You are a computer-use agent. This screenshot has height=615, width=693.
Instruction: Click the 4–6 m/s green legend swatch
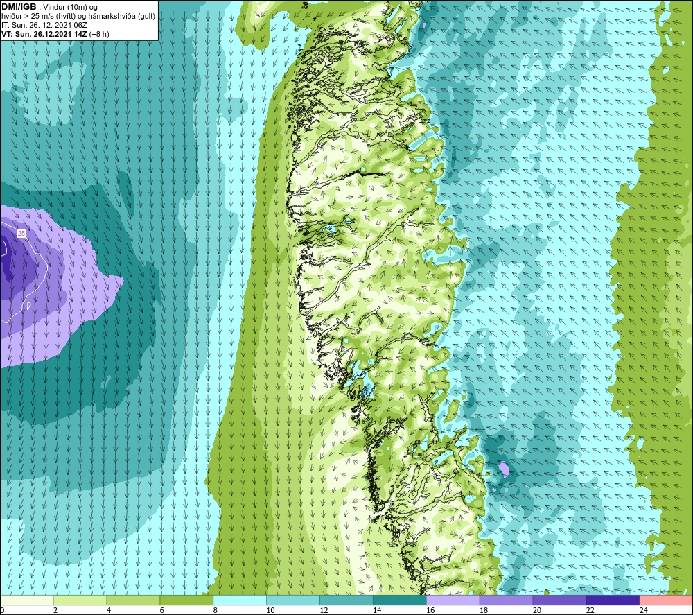pyautogui.click(x=133, y=600)
